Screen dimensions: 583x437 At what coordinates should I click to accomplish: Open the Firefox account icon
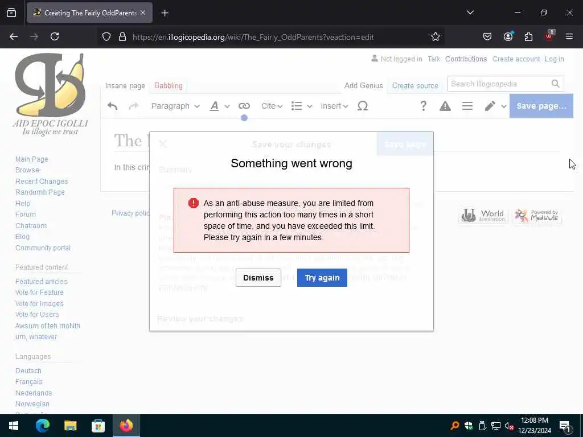[x=508, y=37]
